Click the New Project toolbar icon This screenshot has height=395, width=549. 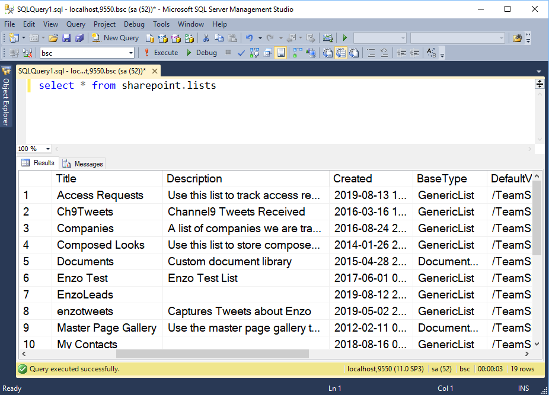click(14, 38)
